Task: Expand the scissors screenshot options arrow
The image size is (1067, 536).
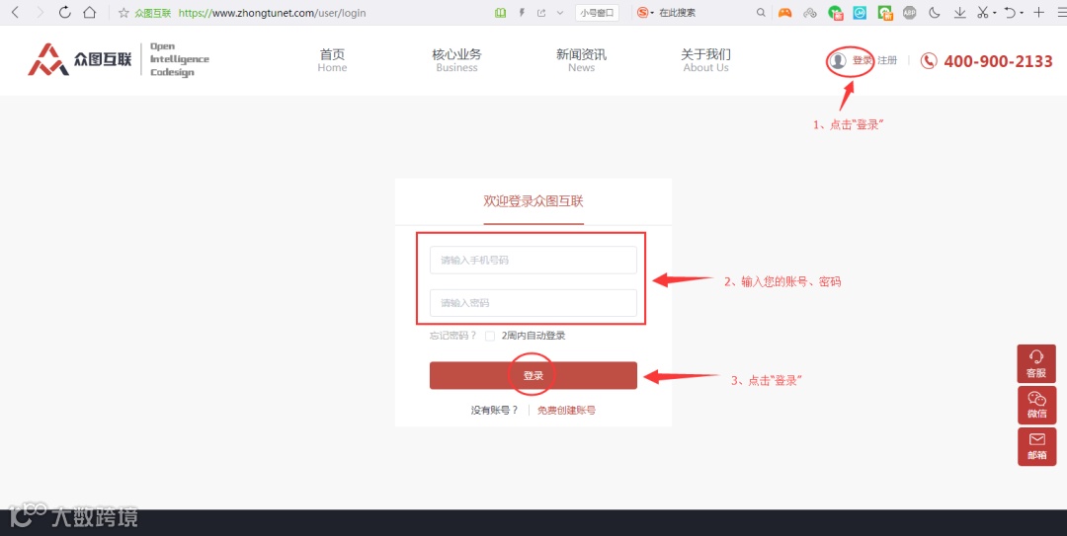Action: tap(994, 14)
